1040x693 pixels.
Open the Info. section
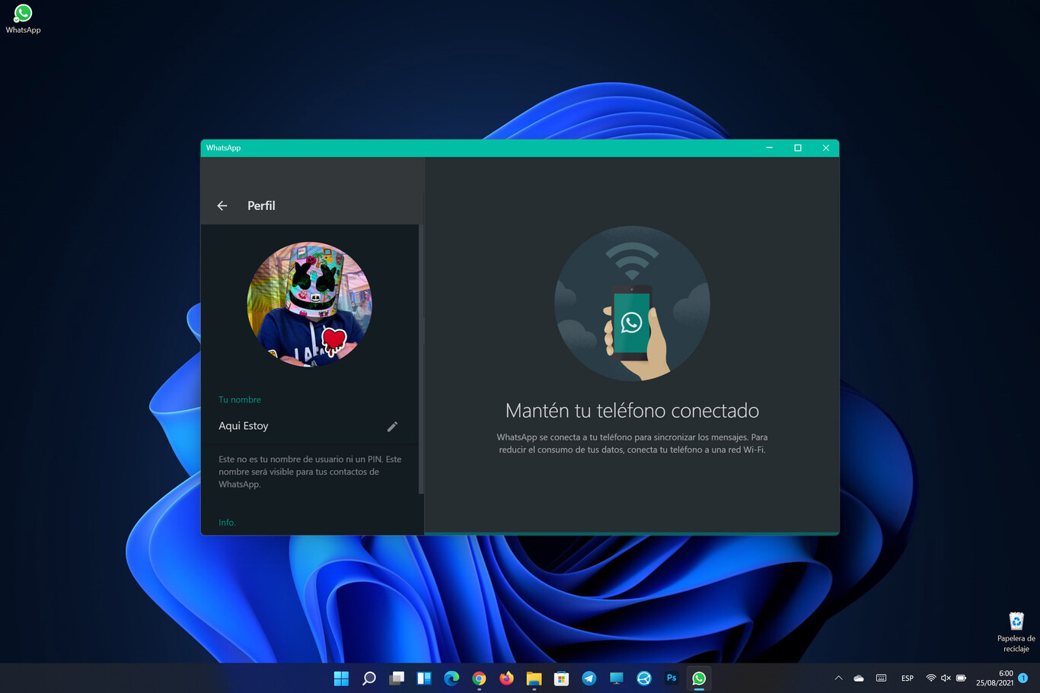(x=227, y=523)
